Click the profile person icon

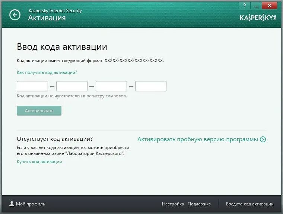[12, 204]
